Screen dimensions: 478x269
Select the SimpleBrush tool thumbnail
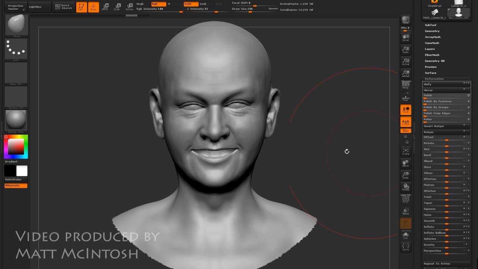[x=435, y=3]
